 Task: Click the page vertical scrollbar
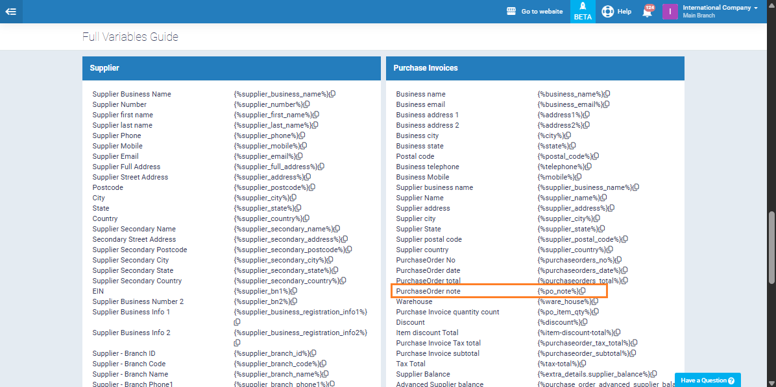point(771,246)
